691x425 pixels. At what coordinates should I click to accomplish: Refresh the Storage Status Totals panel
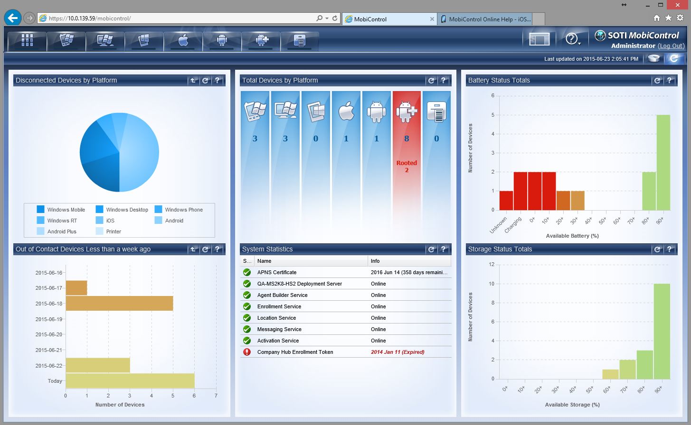(658, 249)
